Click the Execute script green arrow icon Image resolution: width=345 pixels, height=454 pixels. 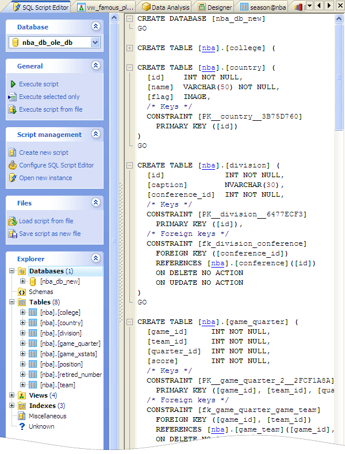point(13,84)
